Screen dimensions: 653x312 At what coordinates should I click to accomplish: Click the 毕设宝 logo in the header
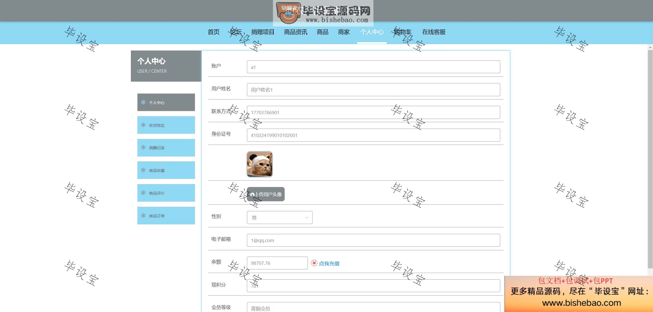point(323,13)
